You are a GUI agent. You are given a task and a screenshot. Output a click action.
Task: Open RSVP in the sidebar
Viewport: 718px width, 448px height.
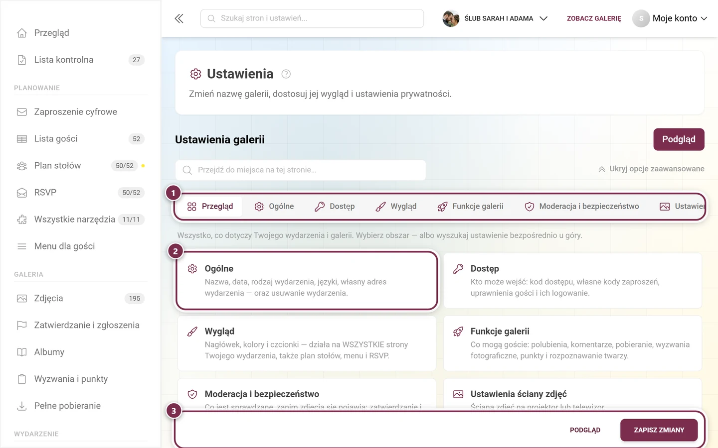click(81, 193)
